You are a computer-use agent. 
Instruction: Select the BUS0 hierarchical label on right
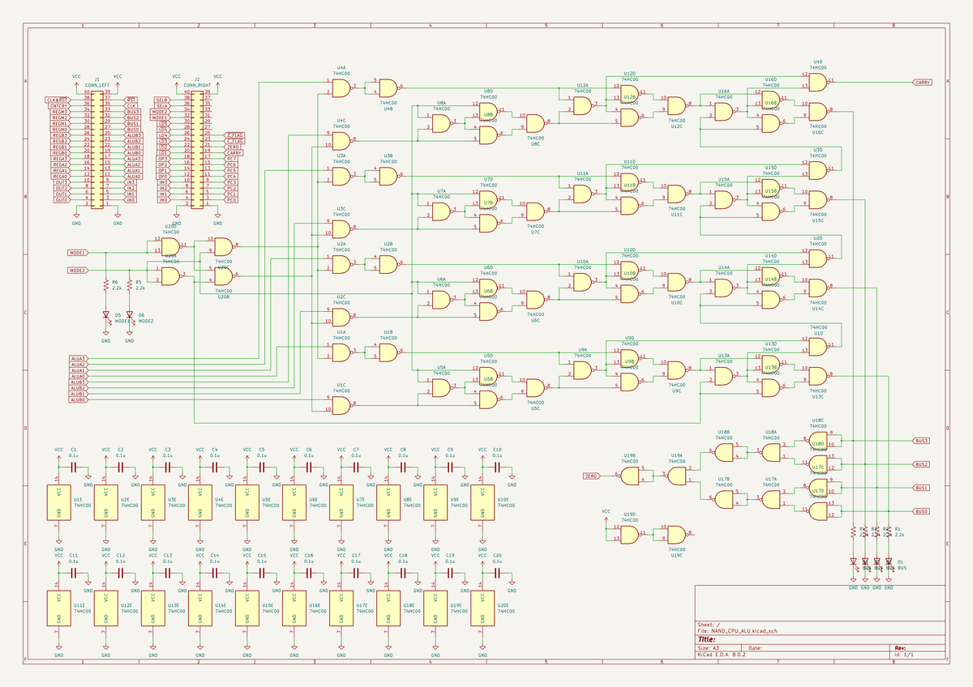click(920, 511)
